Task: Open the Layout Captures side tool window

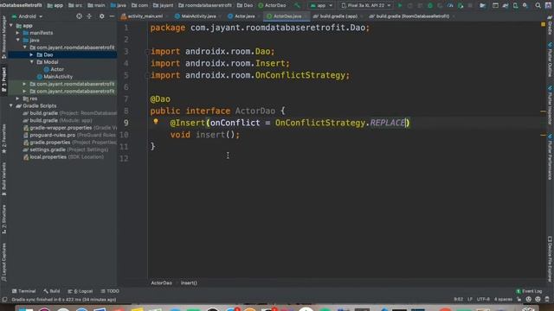Action: [3, 262]
